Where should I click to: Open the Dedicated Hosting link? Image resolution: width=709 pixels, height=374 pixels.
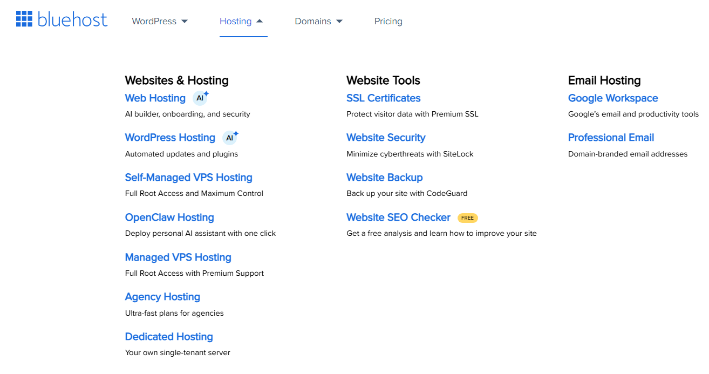coord(169,336)
